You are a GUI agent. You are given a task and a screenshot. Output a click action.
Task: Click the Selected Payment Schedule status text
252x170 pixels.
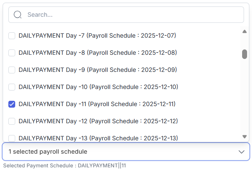(x=65, y=165)
